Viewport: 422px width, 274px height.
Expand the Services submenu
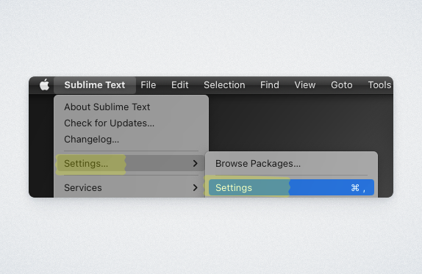(x=131, y=187)
